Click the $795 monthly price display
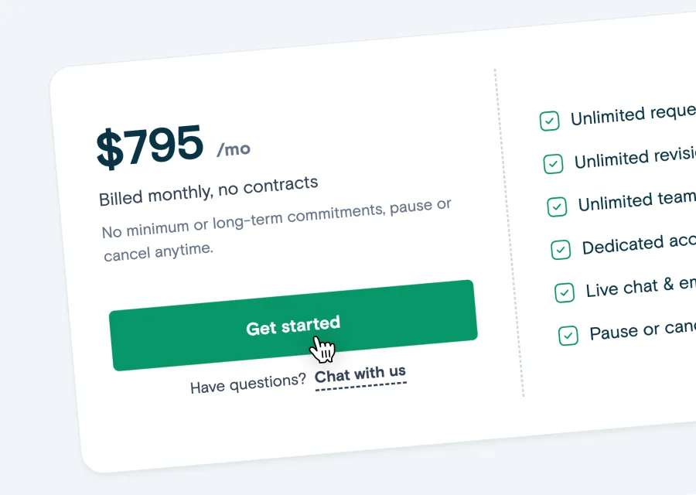The height and width of the screenshot is (495, 696). [x=151, y=145]
